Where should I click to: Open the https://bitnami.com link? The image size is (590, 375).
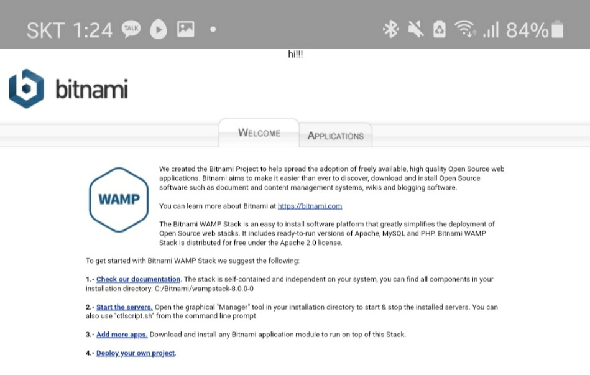point(310,206)
